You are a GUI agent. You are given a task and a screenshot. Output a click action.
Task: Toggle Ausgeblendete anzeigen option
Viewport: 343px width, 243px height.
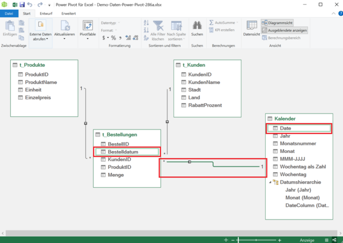(x=284, y=30)
